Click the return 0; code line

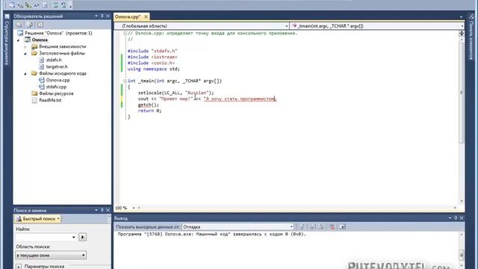tap(149, 111)
